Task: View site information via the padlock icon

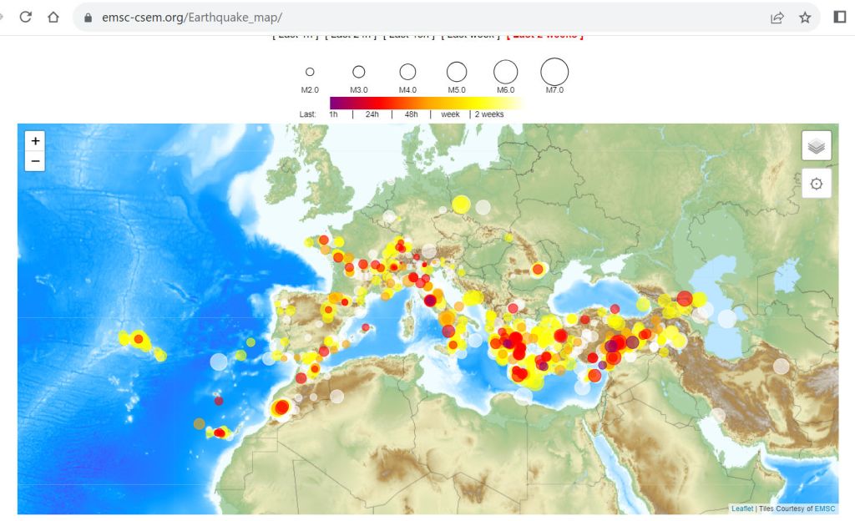Action: (89, 18)
